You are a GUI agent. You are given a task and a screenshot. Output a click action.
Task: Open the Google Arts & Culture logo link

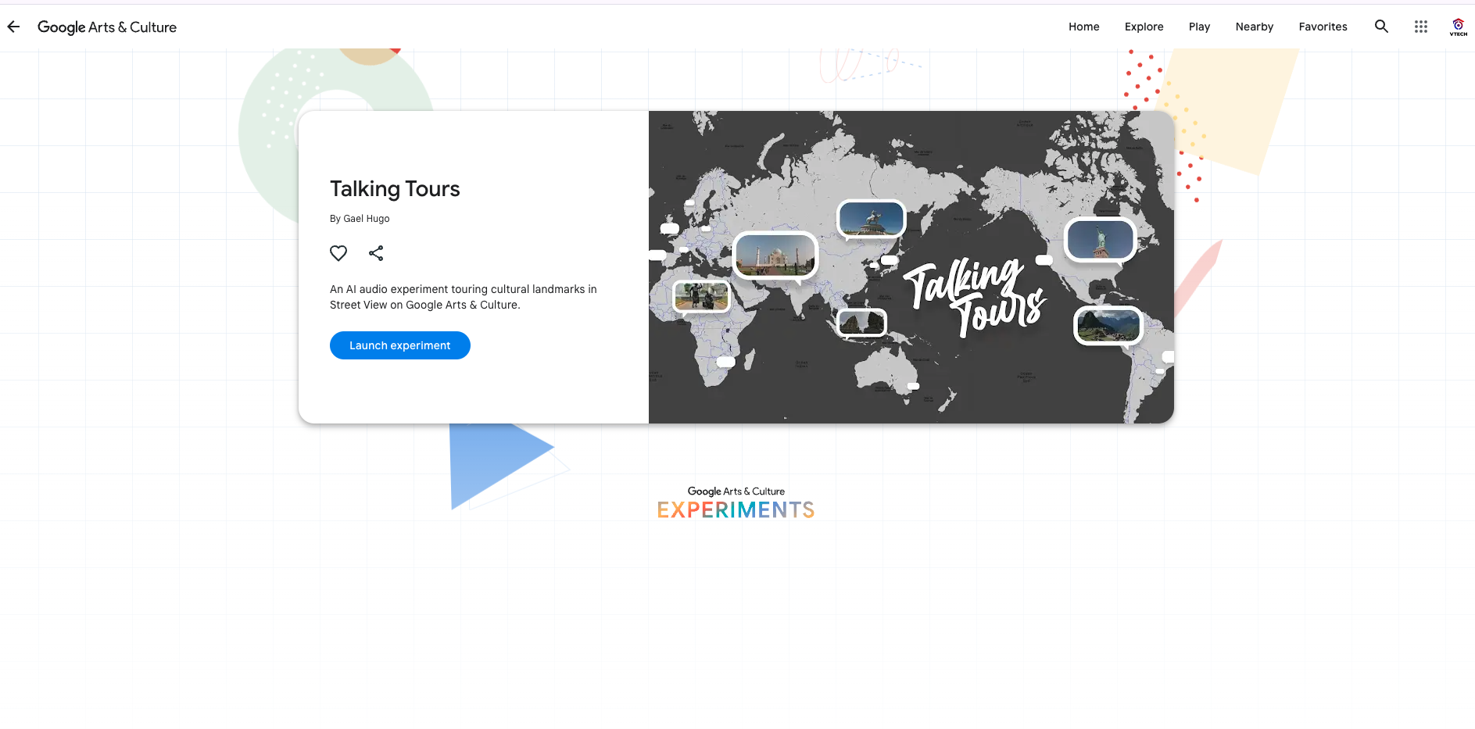[x=107, y=27]
